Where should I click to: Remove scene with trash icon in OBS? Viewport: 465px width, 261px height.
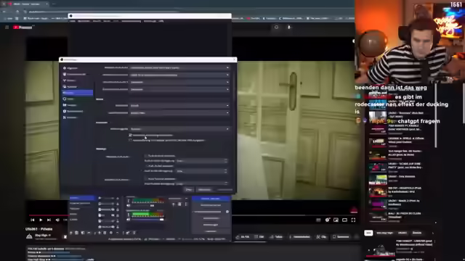coord(76,233)
